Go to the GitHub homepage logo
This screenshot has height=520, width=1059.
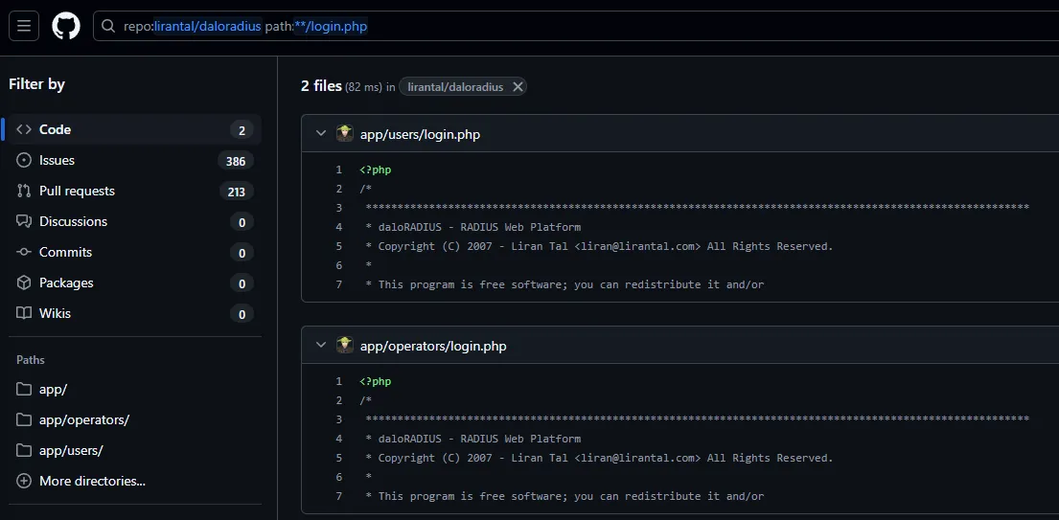click(x=66, y=26)
